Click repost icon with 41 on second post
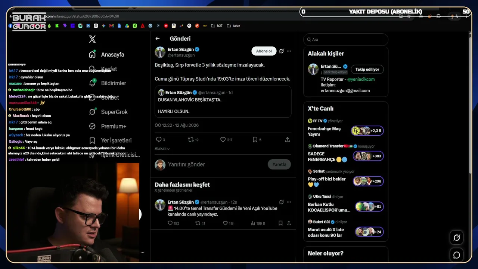 198,223
